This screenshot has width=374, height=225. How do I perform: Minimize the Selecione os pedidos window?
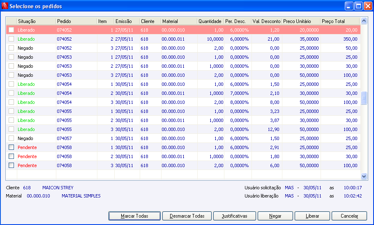click(x=349, y=6)
